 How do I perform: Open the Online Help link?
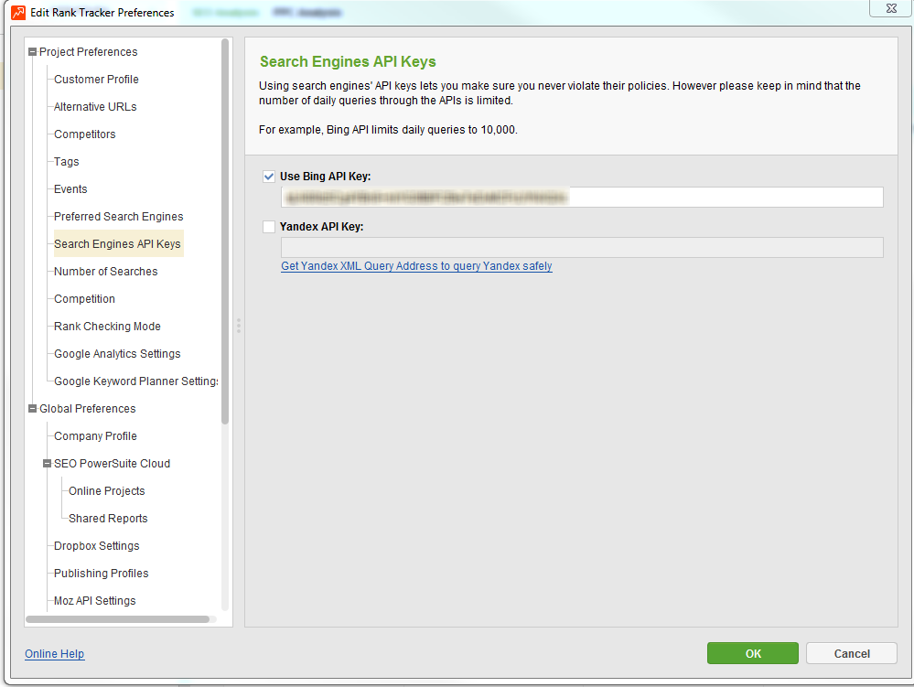(54, 654)
